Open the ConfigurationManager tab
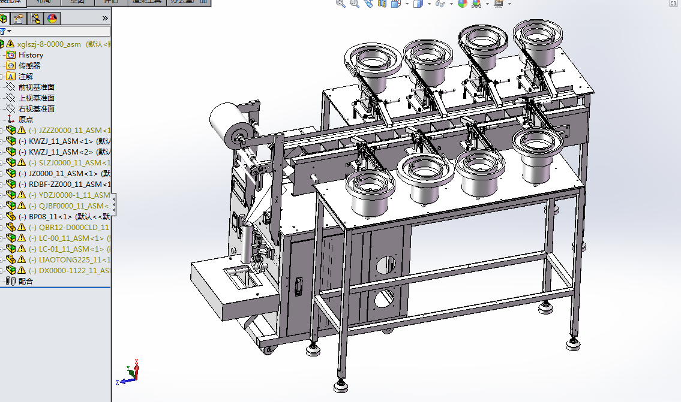 click(x=35, y=19)
